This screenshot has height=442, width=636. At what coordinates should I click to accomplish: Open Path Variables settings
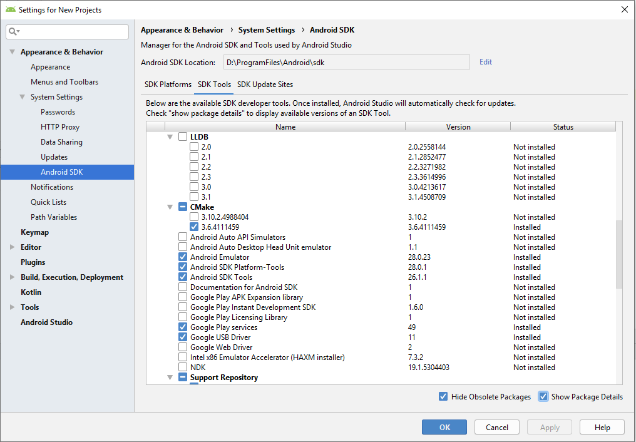(x=54, y=217)
